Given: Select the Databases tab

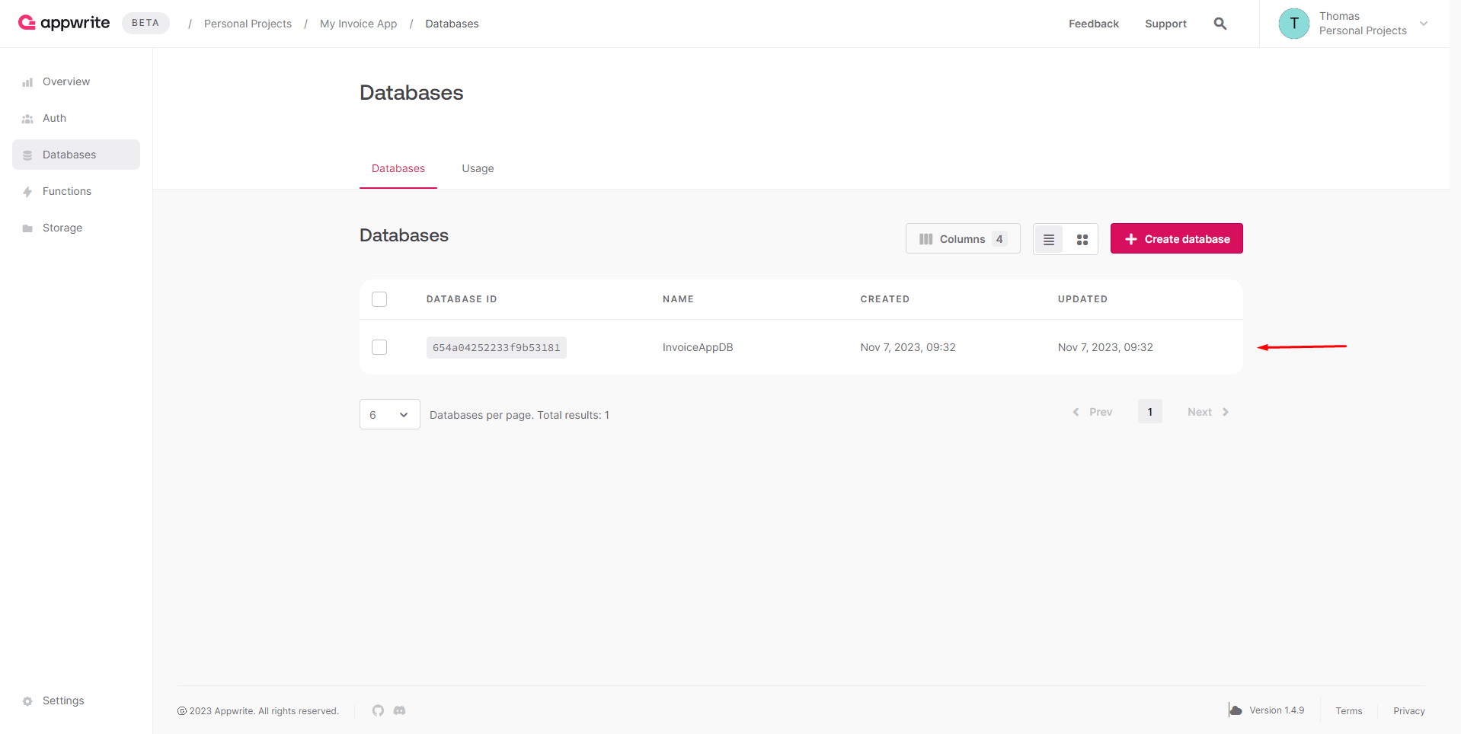Looking at the screenshot, I should 398,168.
